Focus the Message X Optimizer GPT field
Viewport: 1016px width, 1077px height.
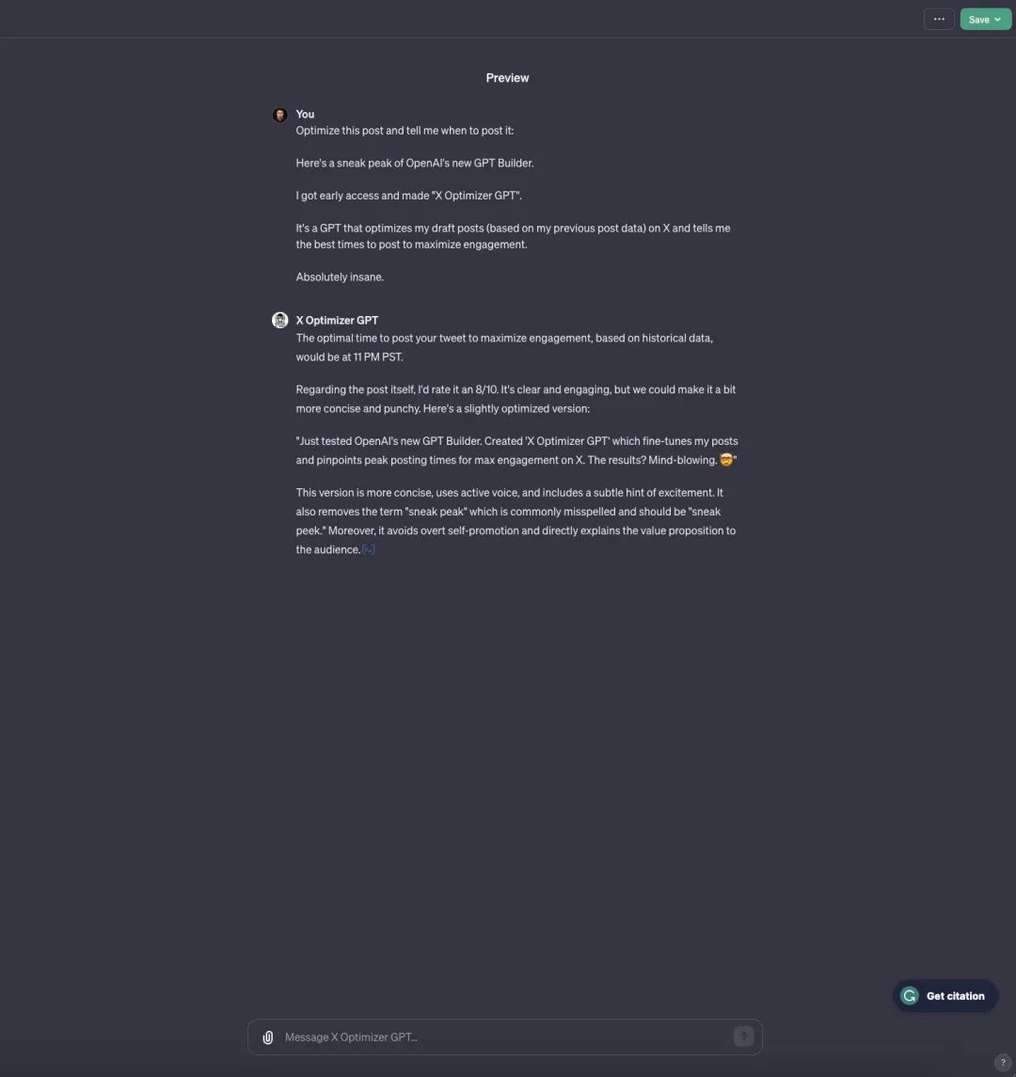point(505,1037)
